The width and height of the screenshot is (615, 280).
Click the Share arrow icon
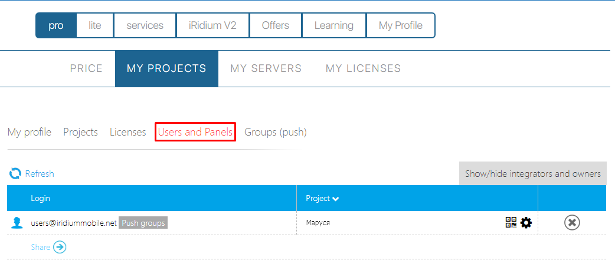60,247
